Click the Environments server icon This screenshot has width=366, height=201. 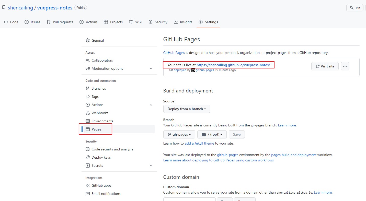(88, 121)
